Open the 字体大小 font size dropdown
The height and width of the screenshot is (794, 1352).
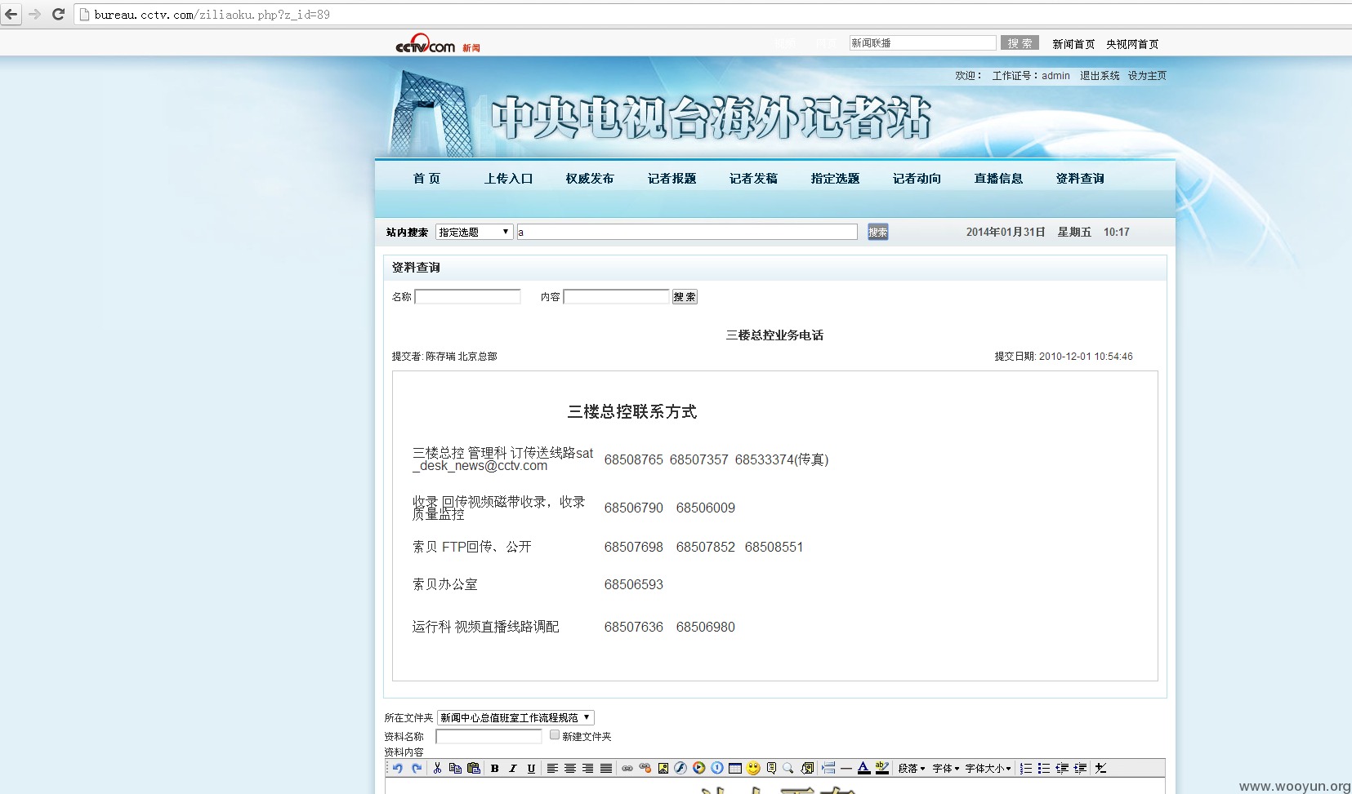pyautogui.click(x=988, y=768)
